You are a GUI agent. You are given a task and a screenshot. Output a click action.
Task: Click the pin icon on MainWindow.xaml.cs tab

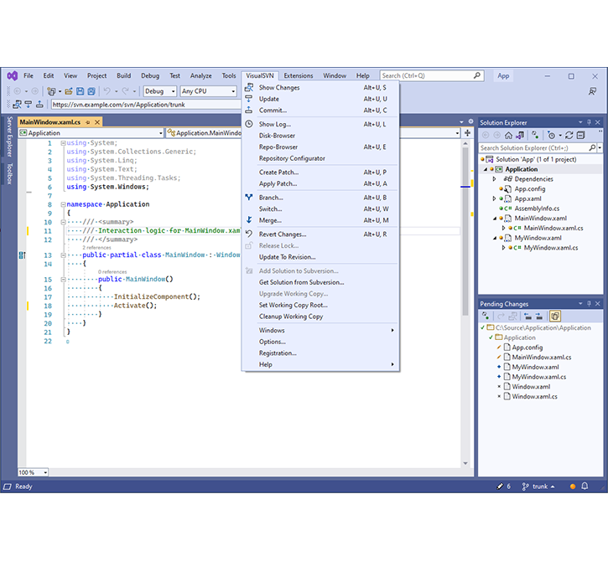point(88,122)
